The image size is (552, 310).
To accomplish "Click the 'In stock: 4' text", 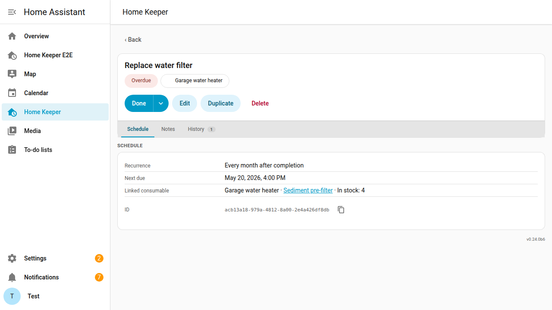I will (x=351, y=190).
